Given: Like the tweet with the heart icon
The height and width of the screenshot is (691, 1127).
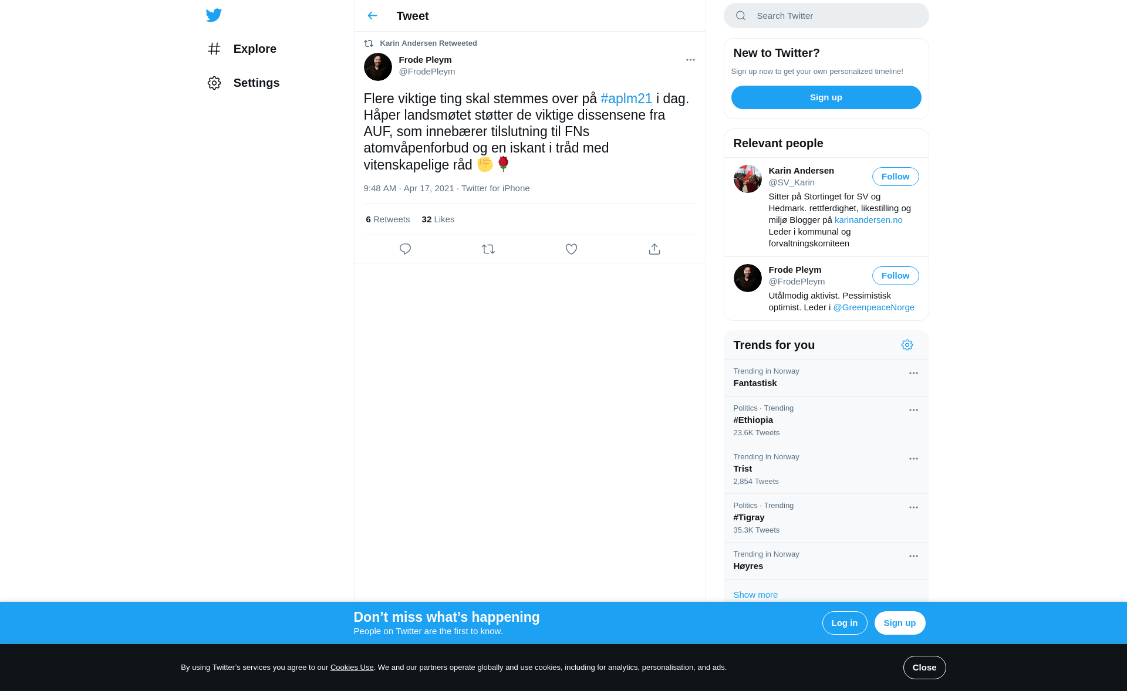Looking at the screenshot, I should point(571,249).
